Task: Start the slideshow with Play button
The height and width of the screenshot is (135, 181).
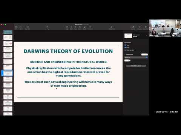Action: coord(48,28)
